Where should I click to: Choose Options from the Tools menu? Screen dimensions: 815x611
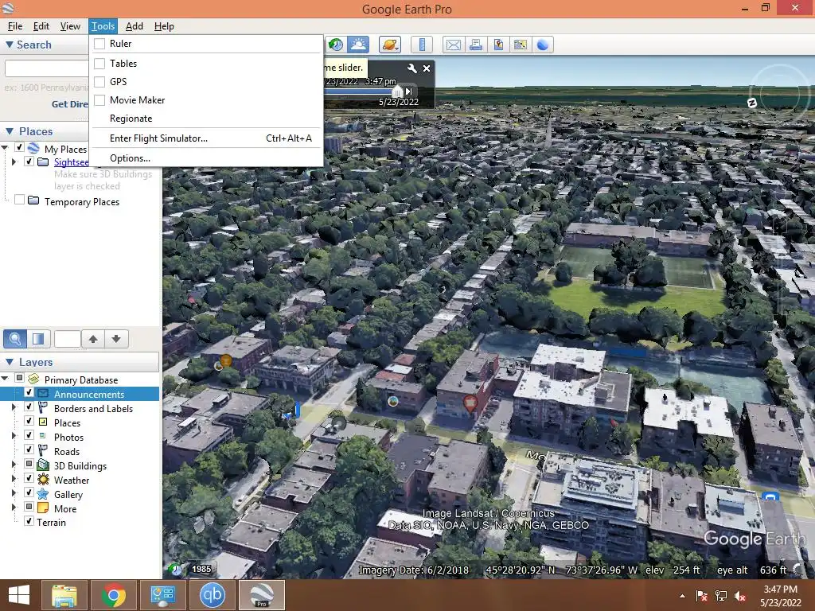208,158
